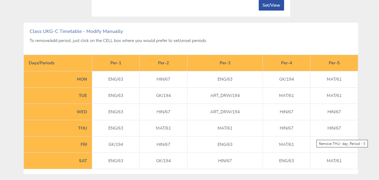The height and width of the screenshot is (180, 379).
Task: Select Friday Per-1 GK/194 cell
Action: pyautogui.click(x=116, y=145)
